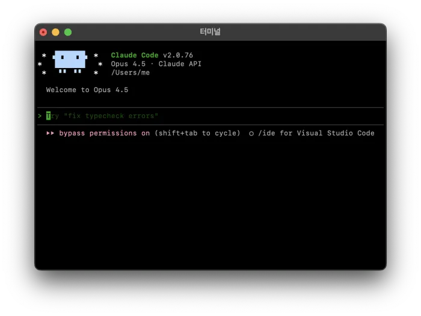The image size is (421, 316).
Task: Click the "(shift+tab to cycle)" hint
Action: click(197, 134)
